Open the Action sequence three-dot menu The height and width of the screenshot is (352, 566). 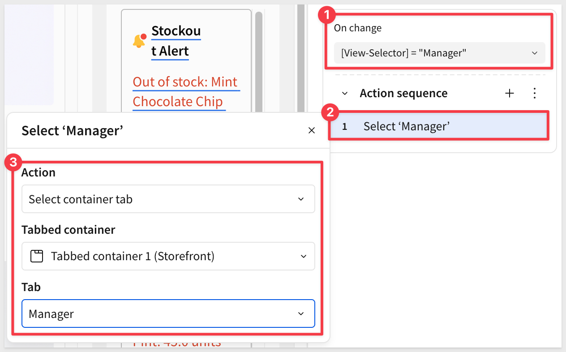534,93
